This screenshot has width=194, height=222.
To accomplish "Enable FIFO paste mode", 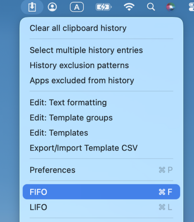I will coord(101,192).
